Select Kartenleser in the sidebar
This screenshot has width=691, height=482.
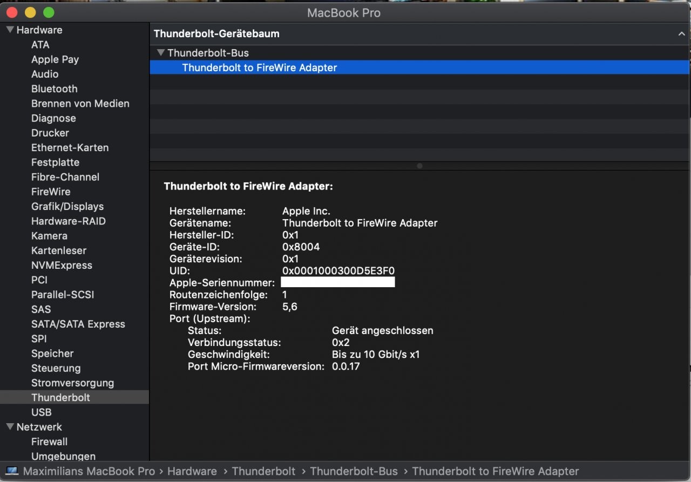pos(59,250)
